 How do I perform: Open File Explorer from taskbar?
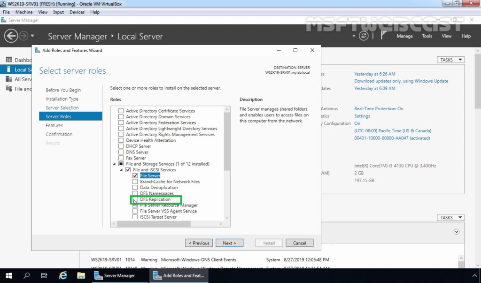81,275
